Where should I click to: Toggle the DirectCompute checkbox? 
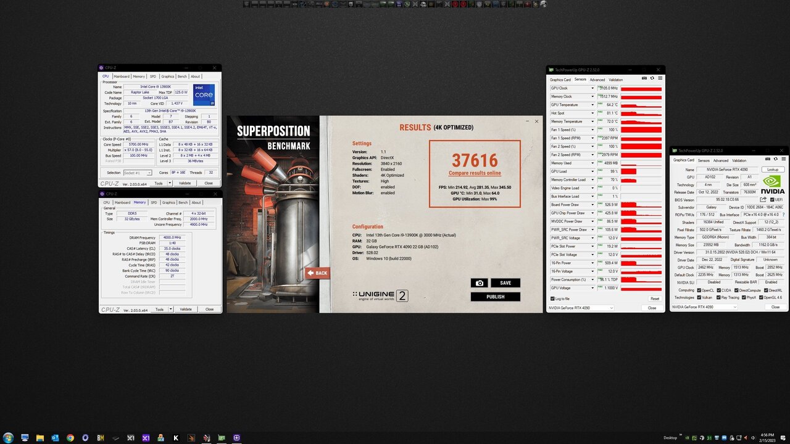point(736,290)
